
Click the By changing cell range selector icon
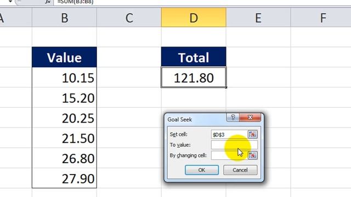click(252, 155)
